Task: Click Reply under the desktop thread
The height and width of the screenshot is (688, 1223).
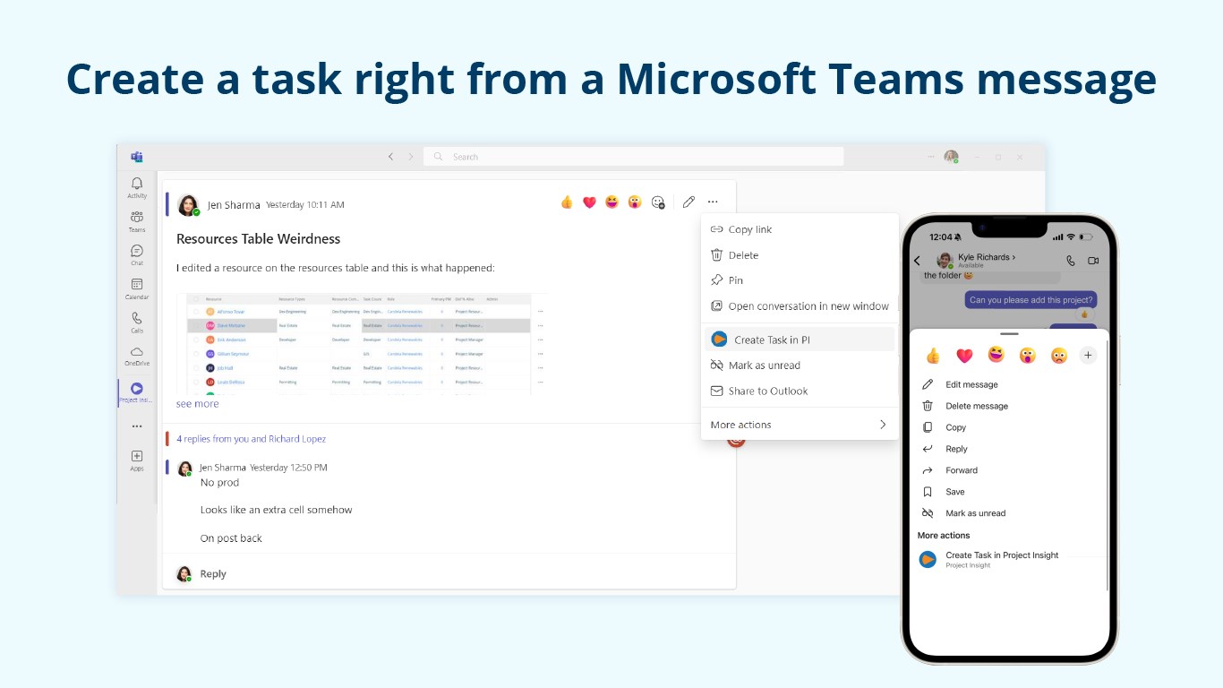Action: pyautogui.click(x=213, y=574)
